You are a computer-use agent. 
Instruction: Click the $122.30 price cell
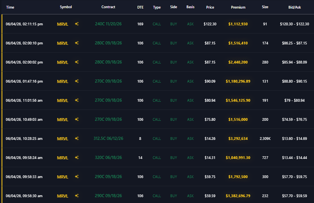tap(210, 24)
